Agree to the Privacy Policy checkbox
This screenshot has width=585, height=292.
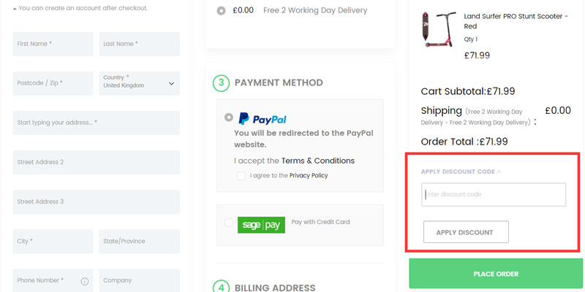241,176
